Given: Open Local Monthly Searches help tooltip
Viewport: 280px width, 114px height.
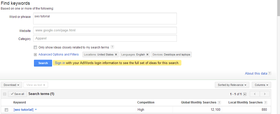Looking at the screenshot, I should (x=266, y=102).
